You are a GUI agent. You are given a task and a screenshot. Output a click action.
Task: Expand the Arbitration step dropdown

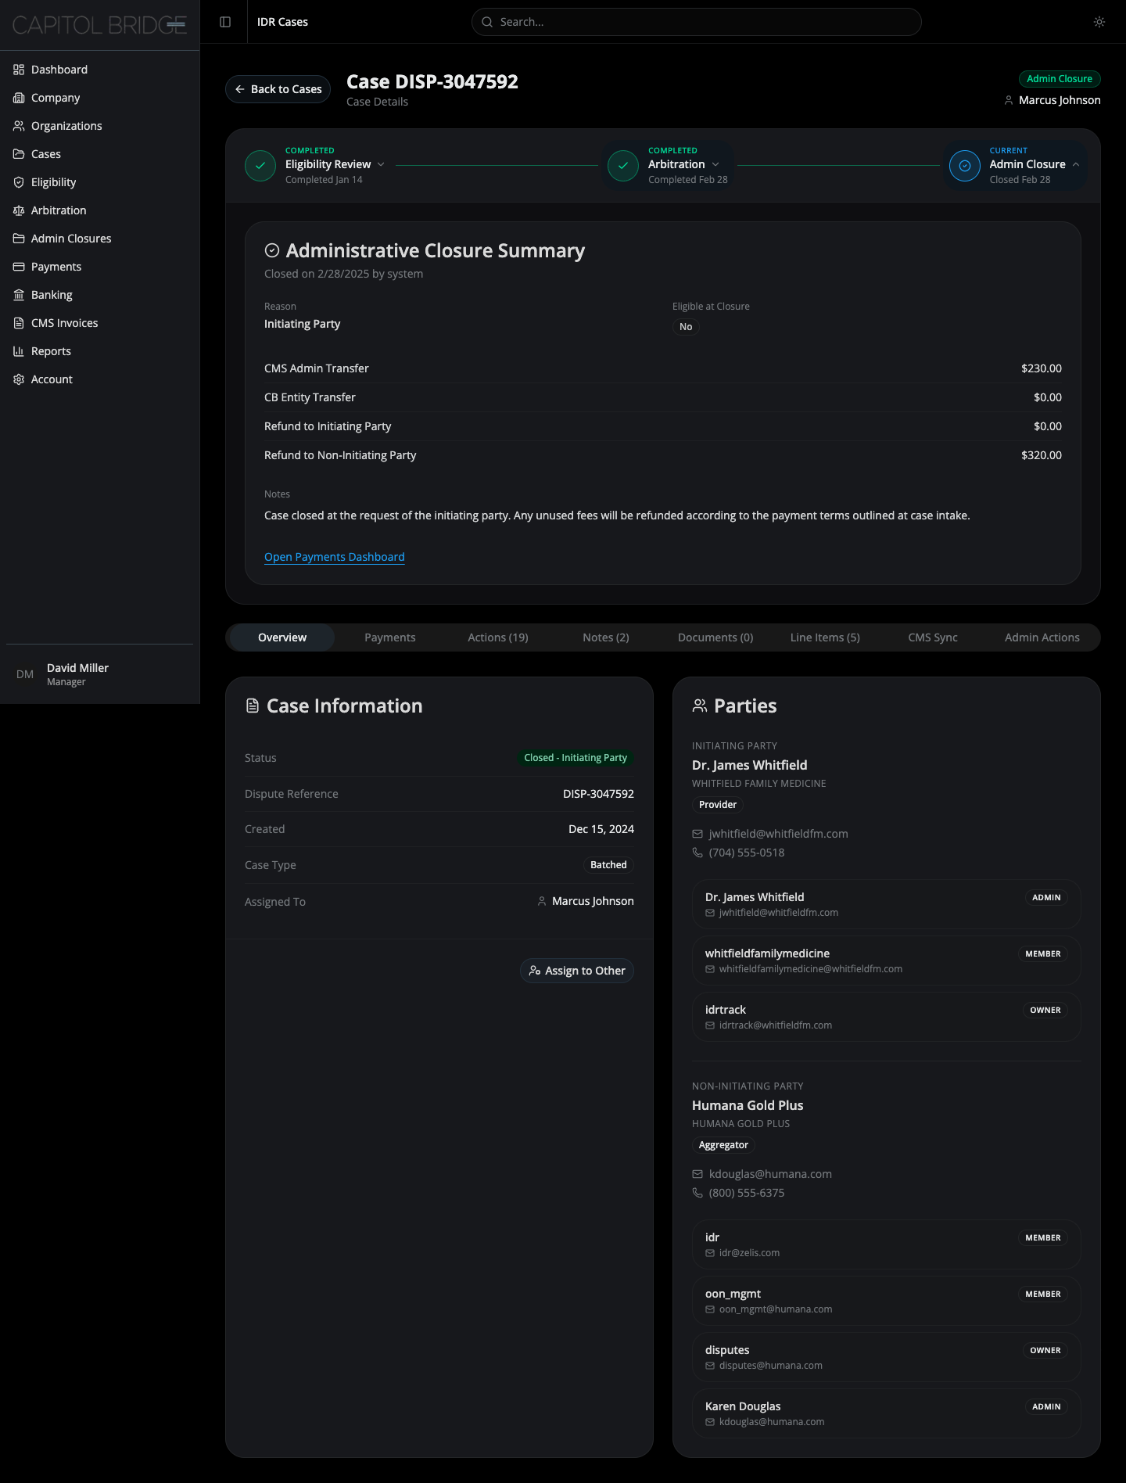point(715,164)
